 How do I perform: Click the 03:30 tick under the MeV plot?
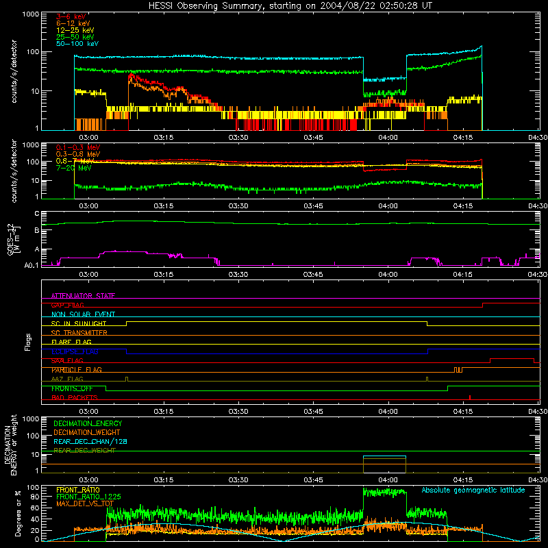click(x=238, y=206)
